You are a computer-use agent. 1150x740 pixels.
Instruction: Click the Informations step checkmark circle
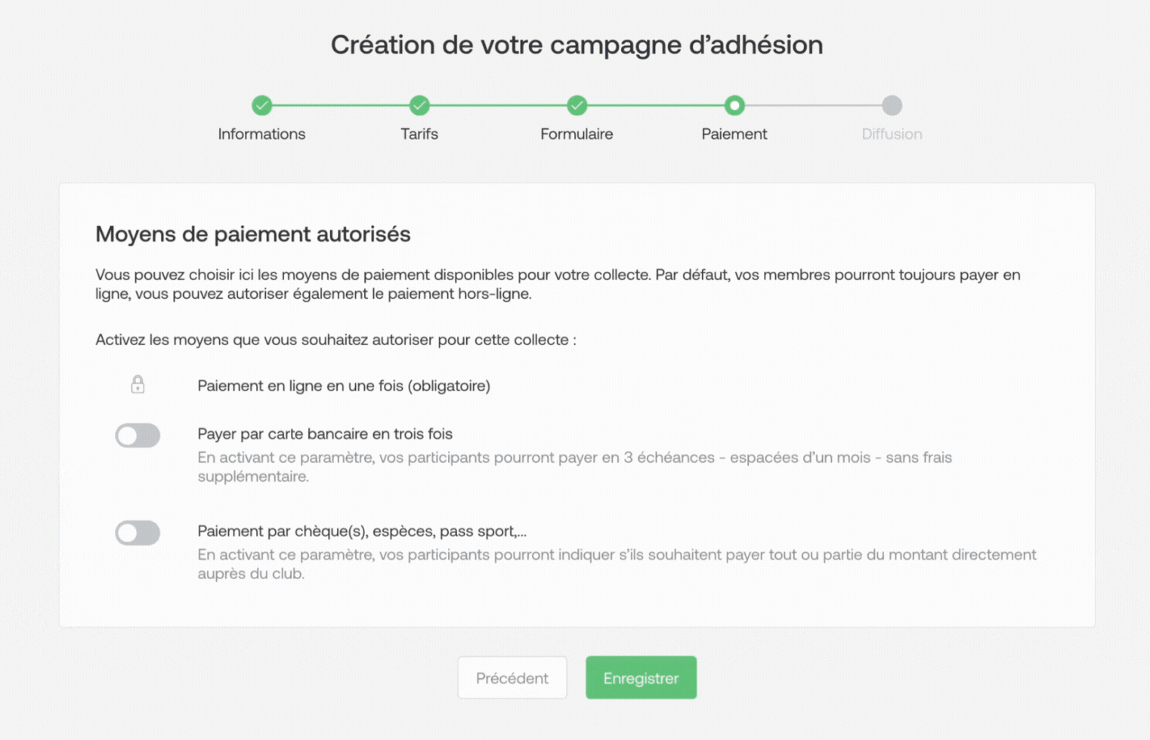(x=261, y=105)
